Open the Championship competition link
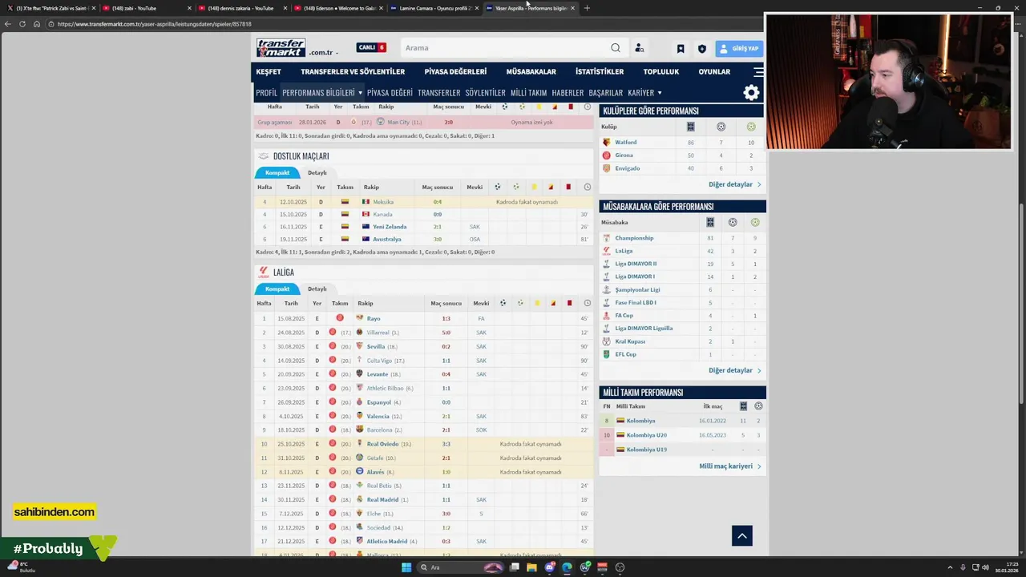Image resolution: width=1026 pixels, height=577 pixels. point(634,238)
